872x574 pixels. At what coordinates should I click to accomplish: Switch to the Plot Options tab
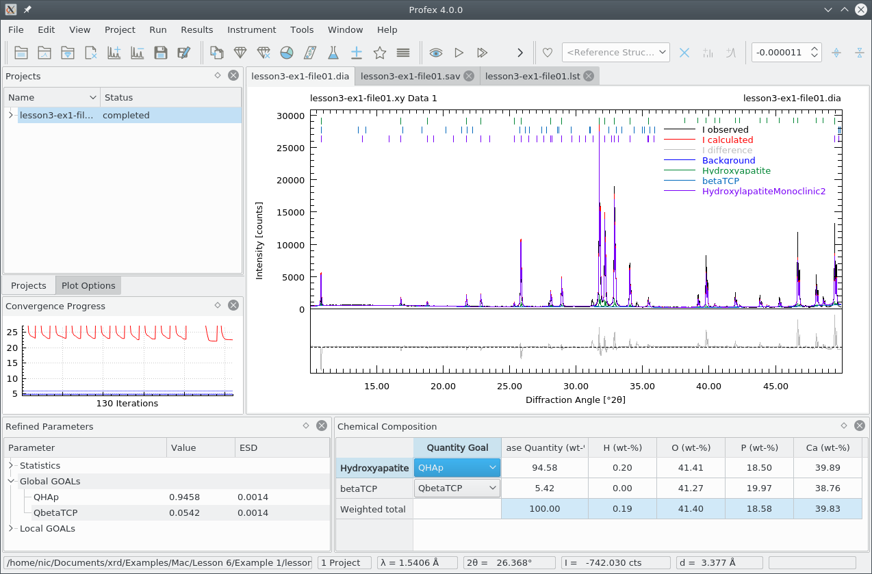(x=88, y=285)
